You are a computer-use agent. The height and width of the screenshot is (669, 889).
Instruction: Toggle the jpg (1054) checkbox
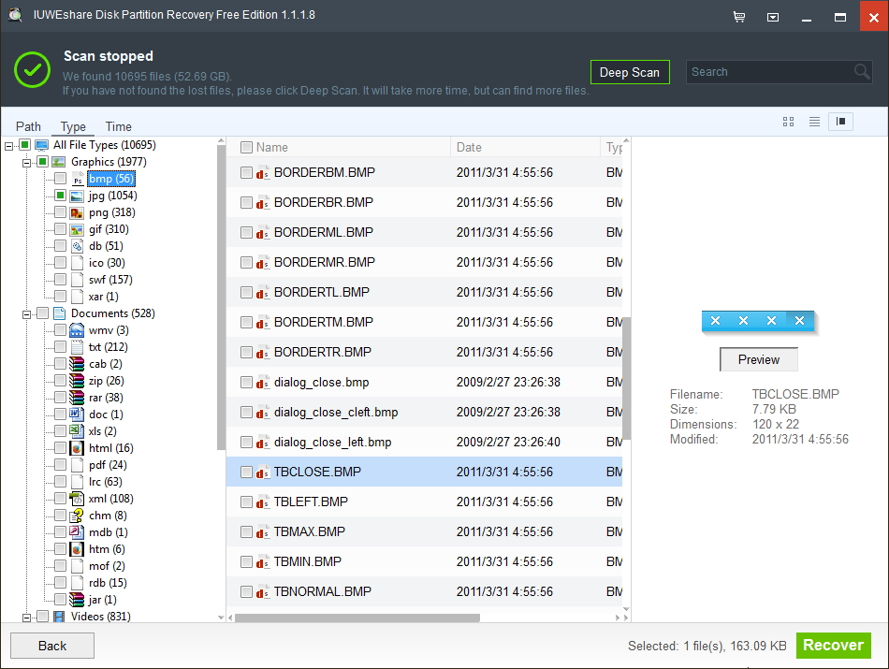point(60,196)
